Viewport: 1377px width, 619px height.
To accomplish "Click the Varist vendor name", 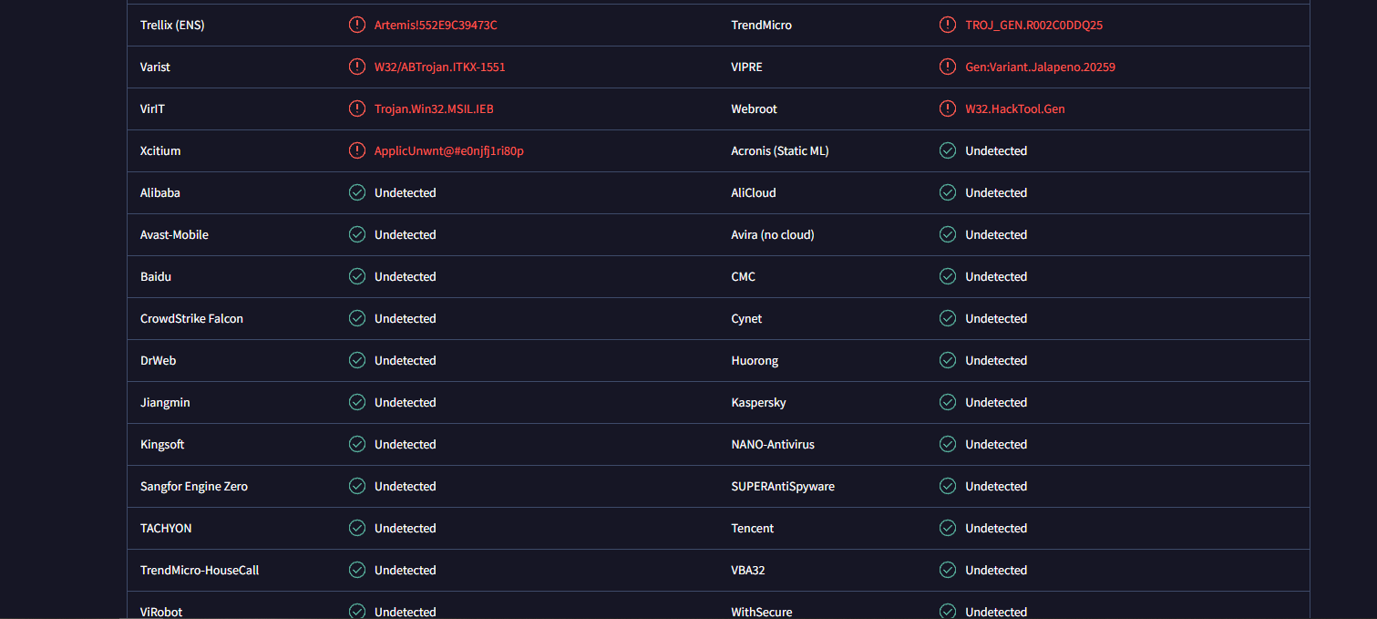I will click(155, 67).
